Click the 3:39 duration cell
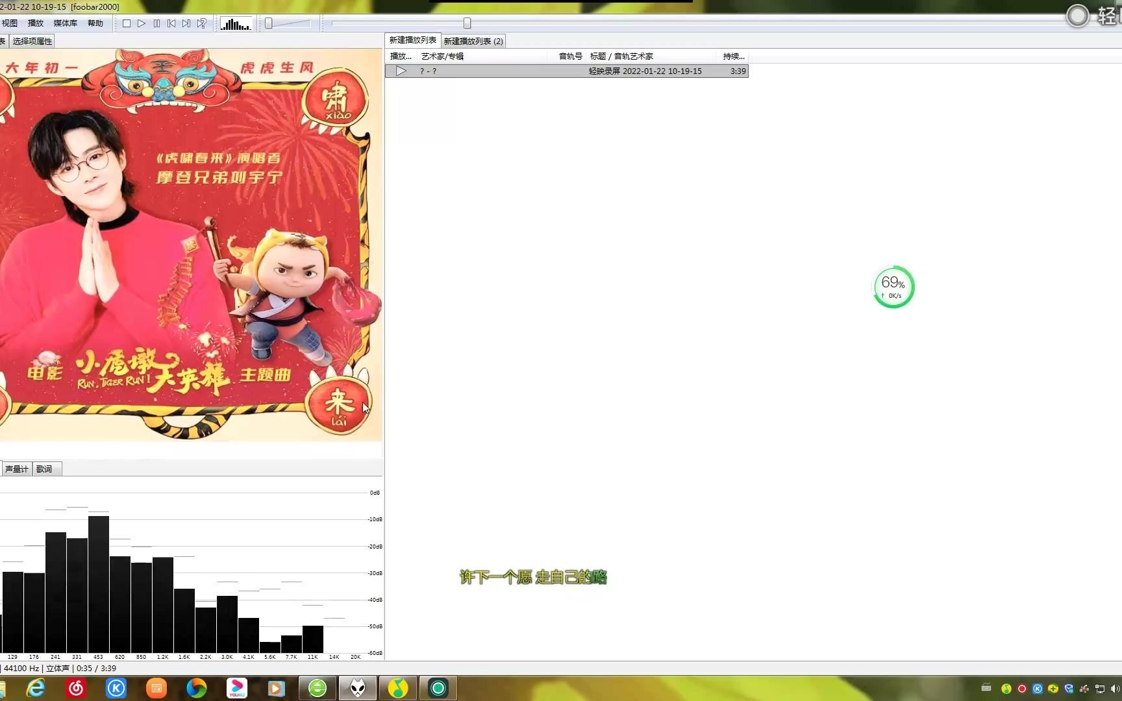The height and width of the screenshot is (701, 1122). coord(738,71)
